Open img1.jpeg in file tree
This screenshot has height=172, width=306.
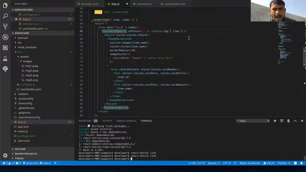(x=32, y=66)
